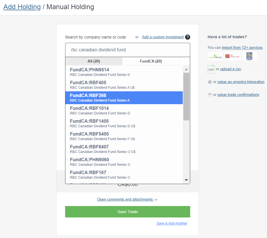This screenshot has height=238, width=267.
Task: Select FundCA:RBF8407 Series O U$ result
Action: [124, 149]
